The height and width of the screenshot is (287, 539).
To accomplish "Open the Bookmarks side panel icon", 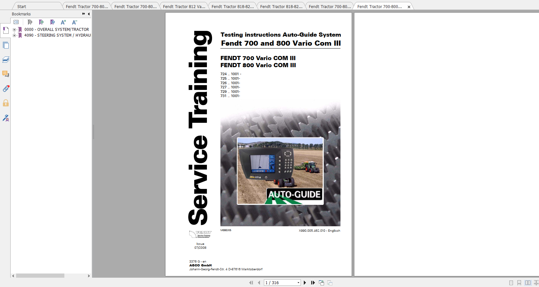I will click(x=5, y=31).
